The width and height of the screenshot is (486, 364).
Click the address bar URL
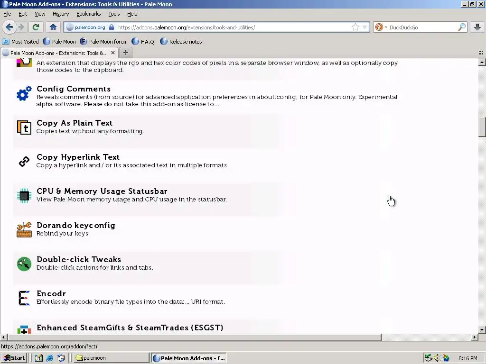tap(186, 27)
